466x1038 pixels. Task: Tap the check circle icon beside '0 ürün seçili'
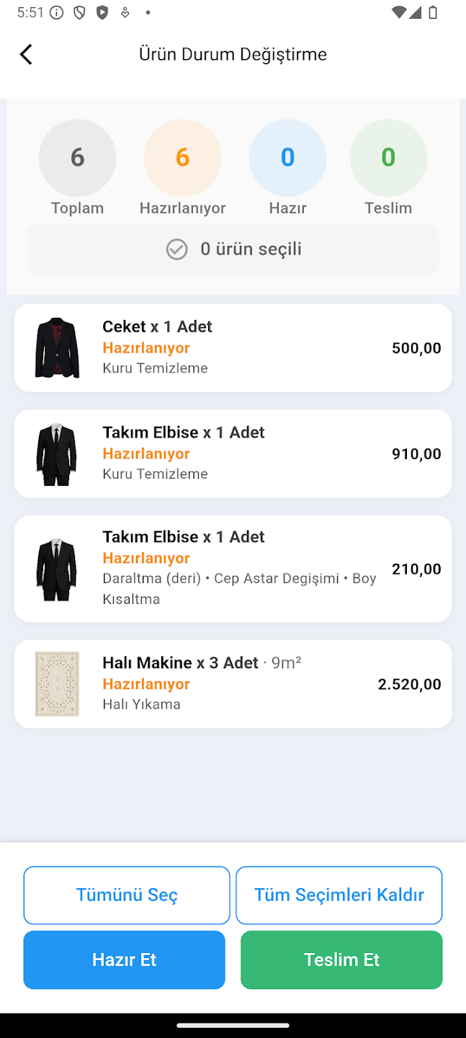tap(176, 249)
